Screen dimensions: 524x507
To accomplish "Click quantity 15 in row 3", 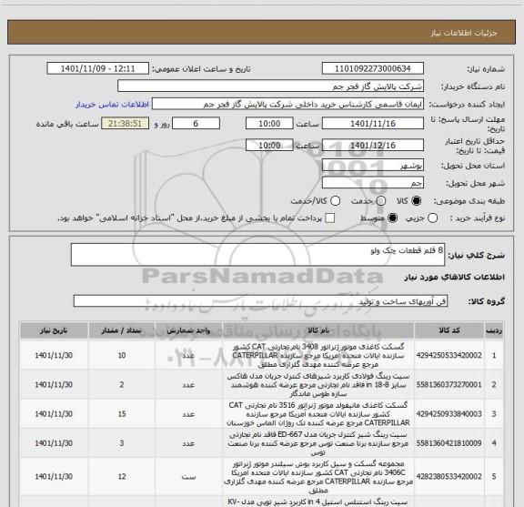I will 122,413.
